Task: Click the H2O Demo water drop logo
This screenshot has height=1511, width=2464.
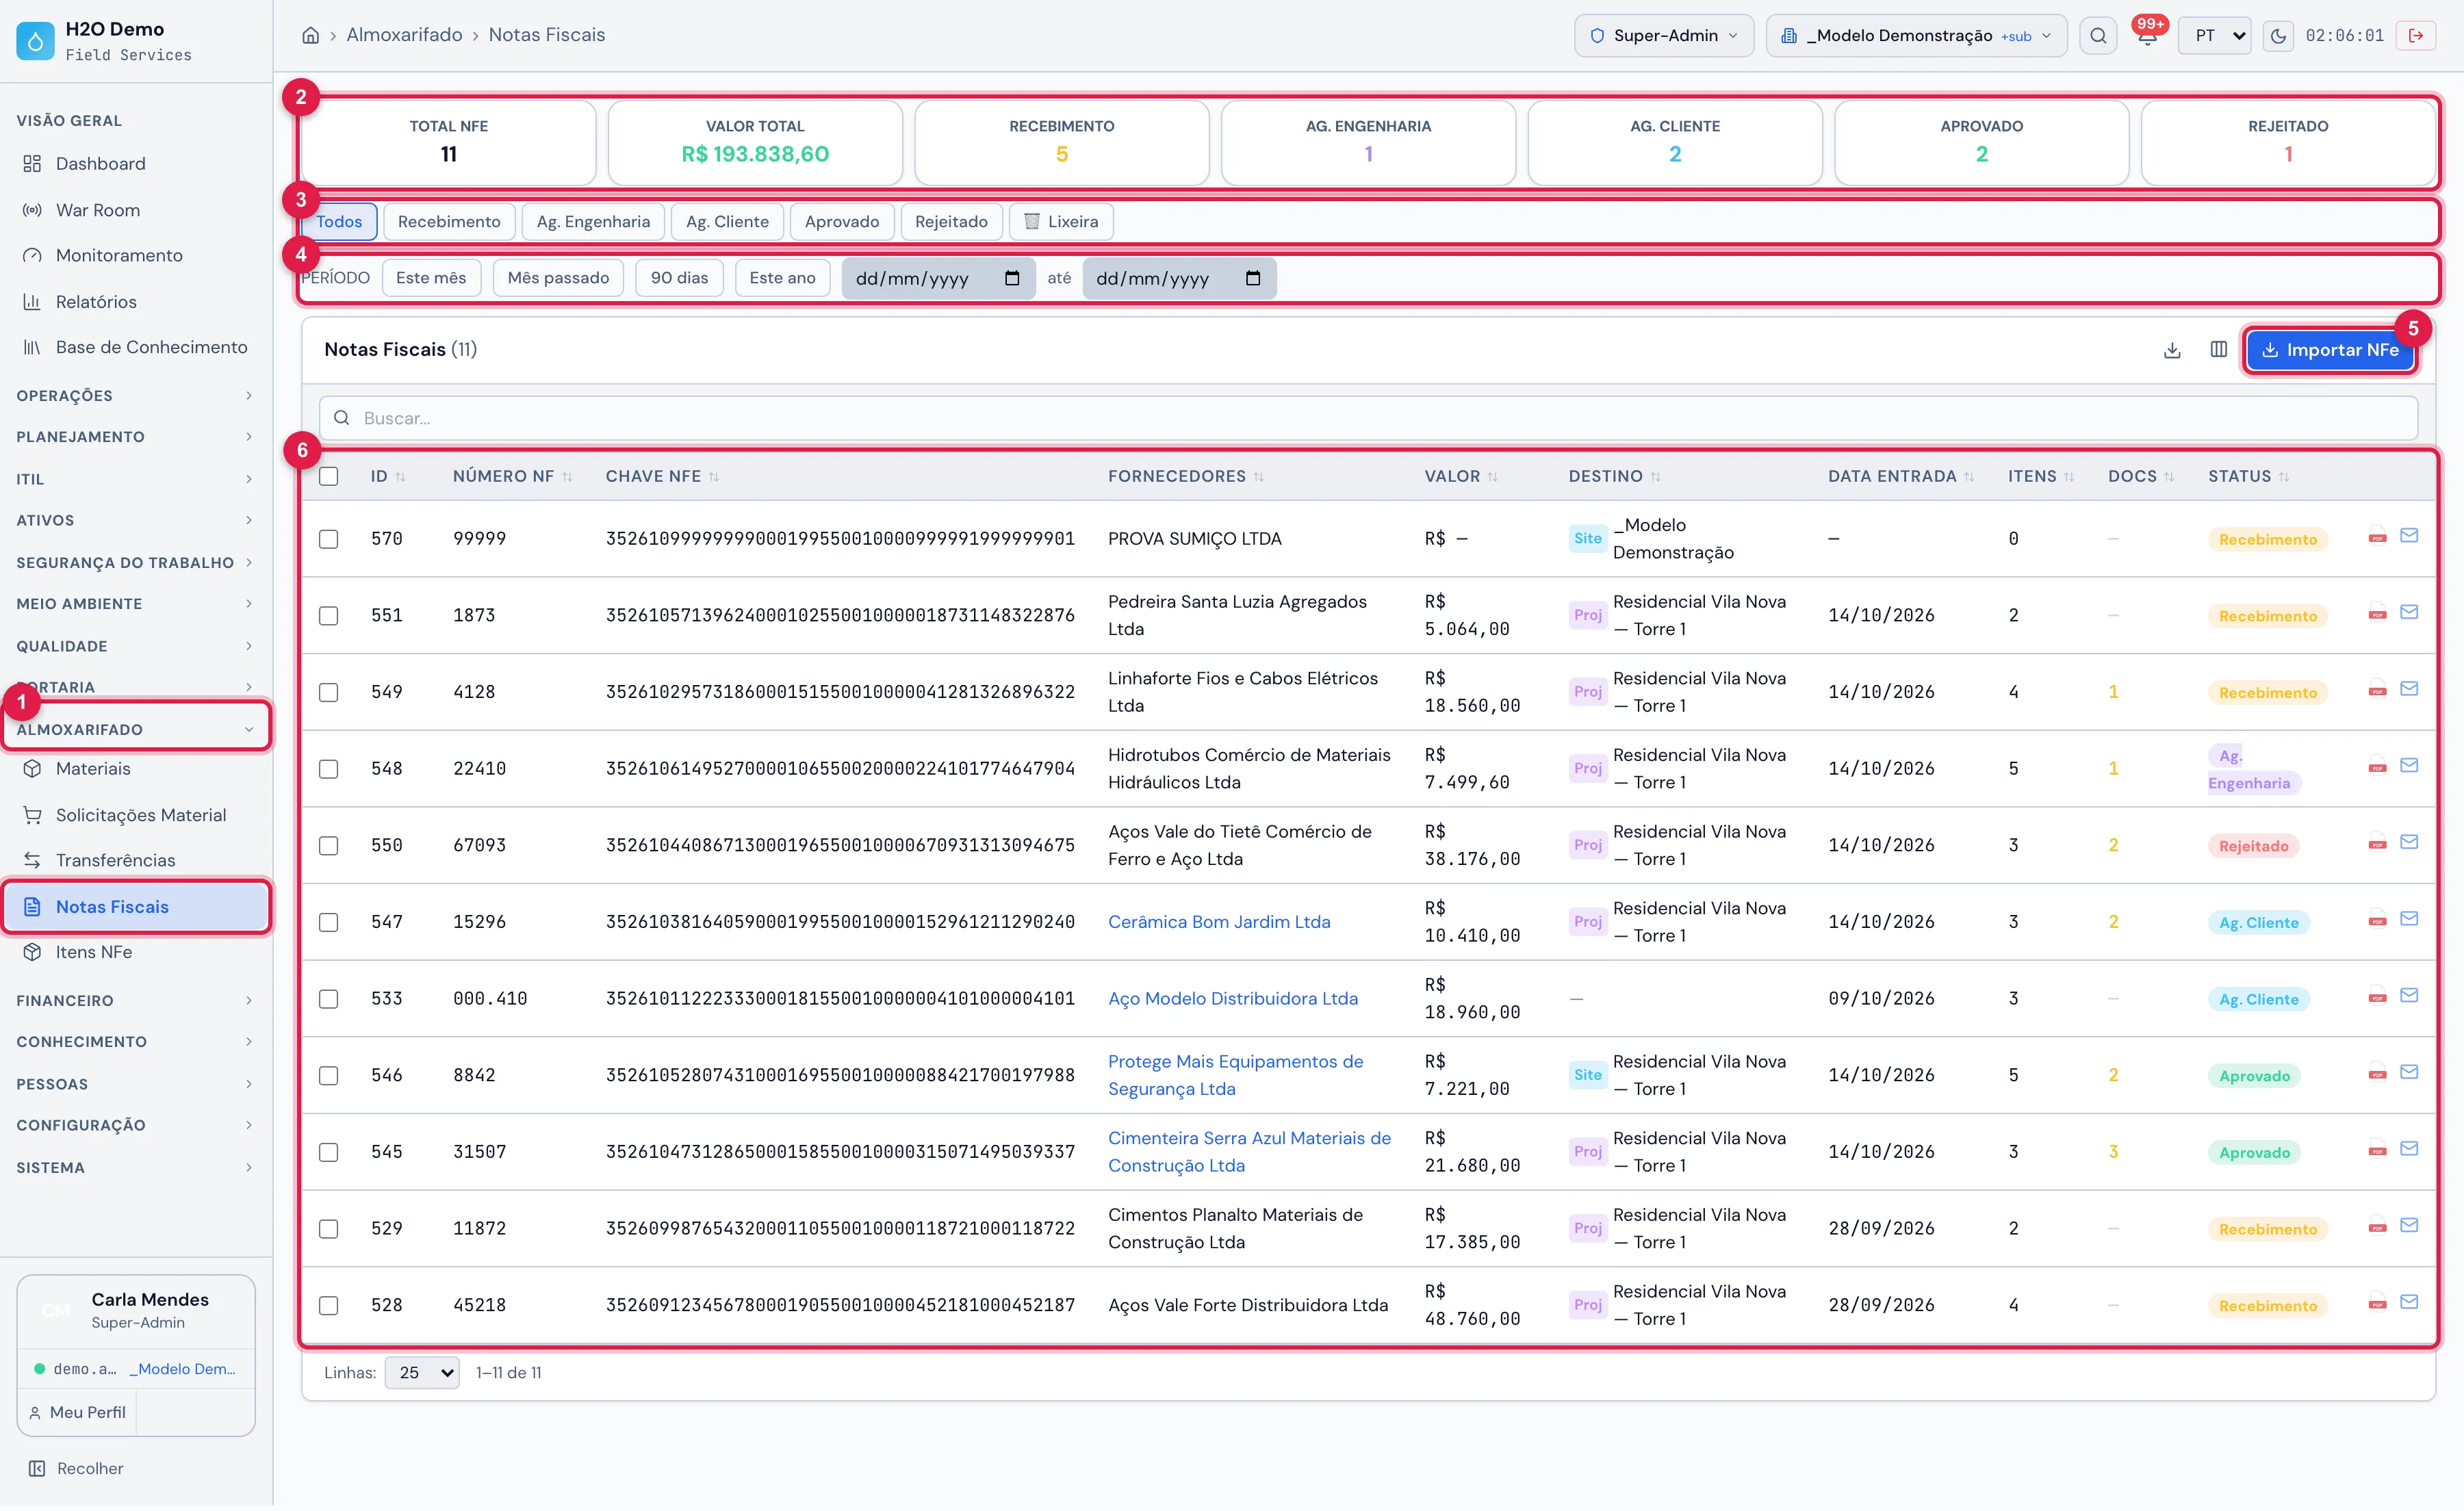Action: pos(35,41)
